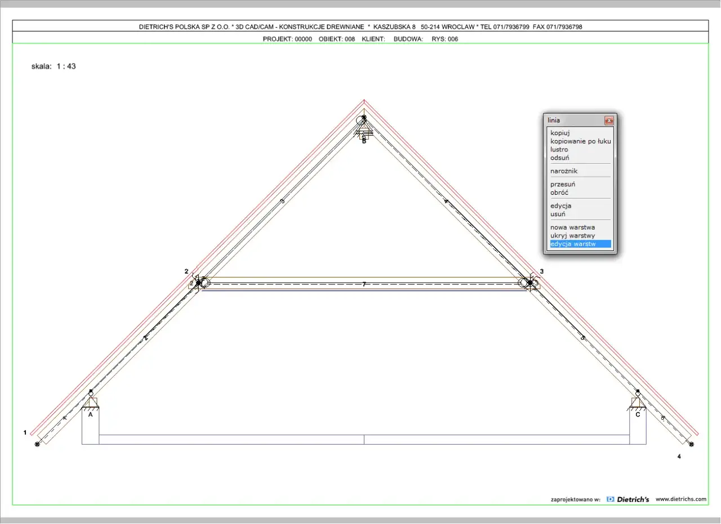721x524 pixels.
Task: Select 'odsuń' offset command
Action: point(560,158)
